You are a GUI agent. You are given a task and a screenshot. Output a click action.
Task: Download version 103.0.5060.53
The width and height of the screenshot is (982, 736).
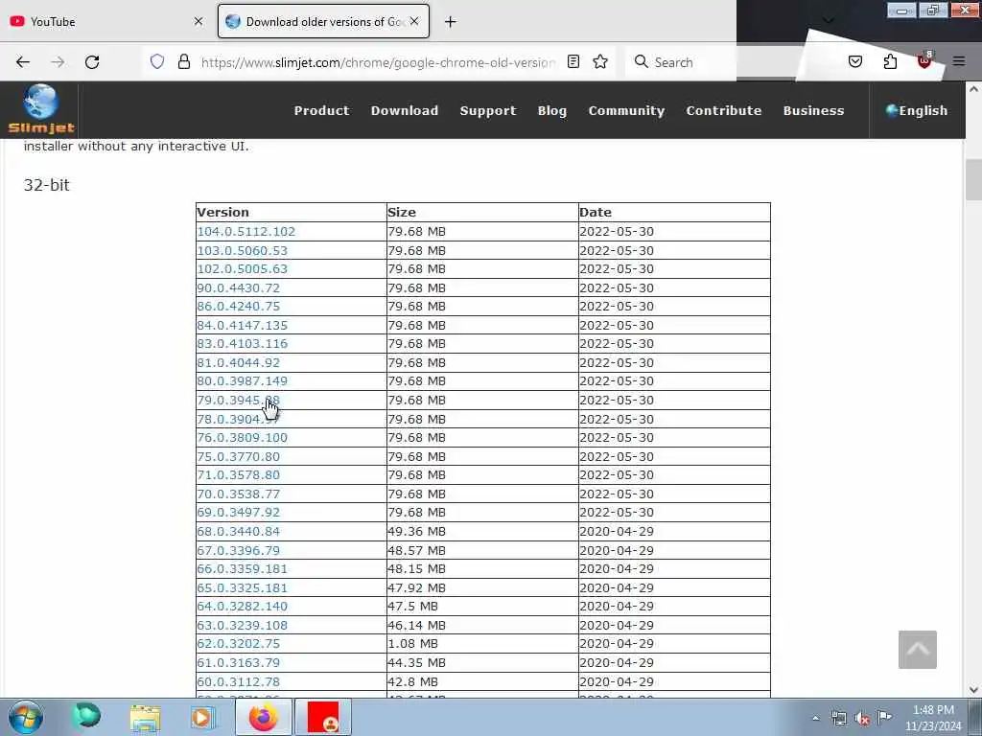click(x=243, y=250)
